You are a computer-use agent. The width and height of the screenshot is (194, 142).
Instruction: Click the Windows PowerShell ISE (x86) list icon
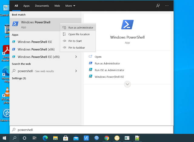(x=14, y=57)
